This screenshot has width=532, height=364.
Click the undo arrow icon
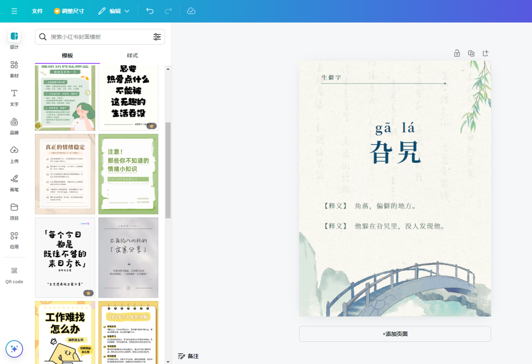pos(150,10)
